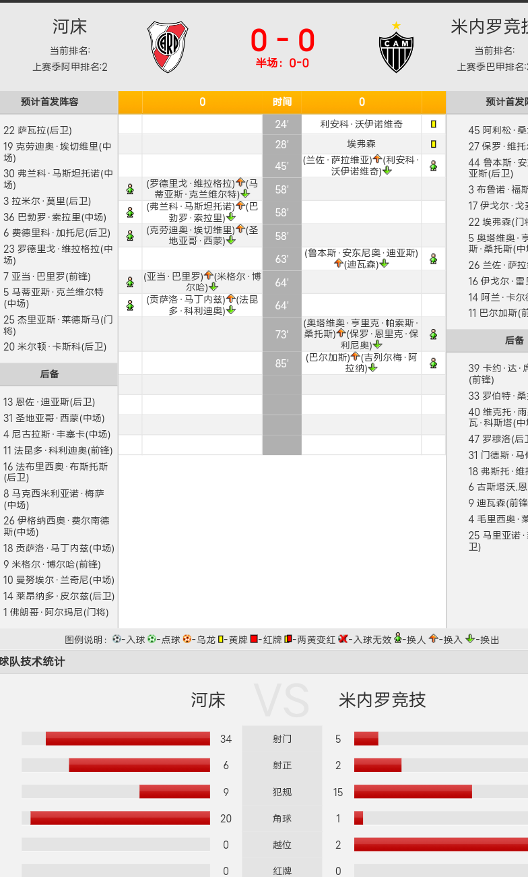Click the 0 - 0 match score
Viewport: 528px width, 877px height.
tap(282, 40)
